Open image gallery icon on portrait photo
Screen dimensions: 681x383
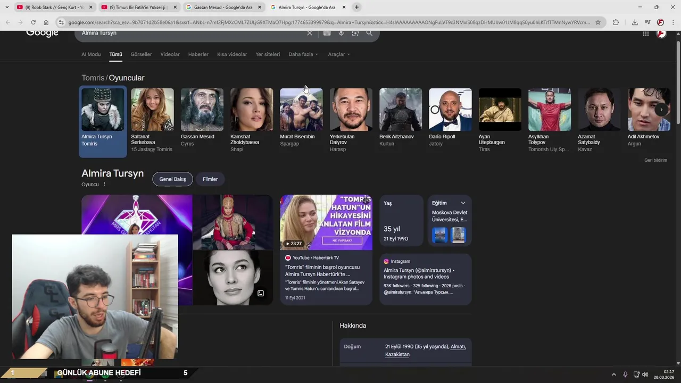point(261,293)
